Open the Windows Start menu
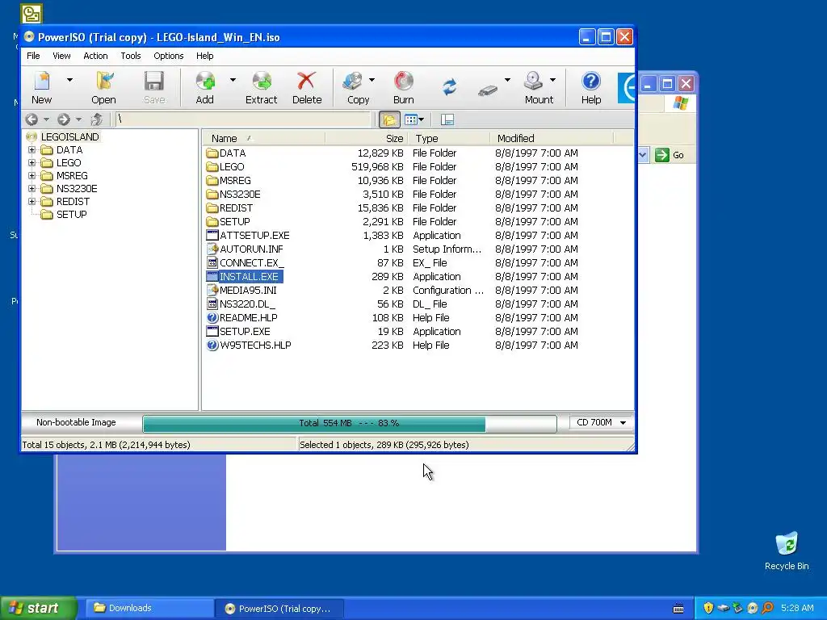827x620 pixels. click(38, 608)
